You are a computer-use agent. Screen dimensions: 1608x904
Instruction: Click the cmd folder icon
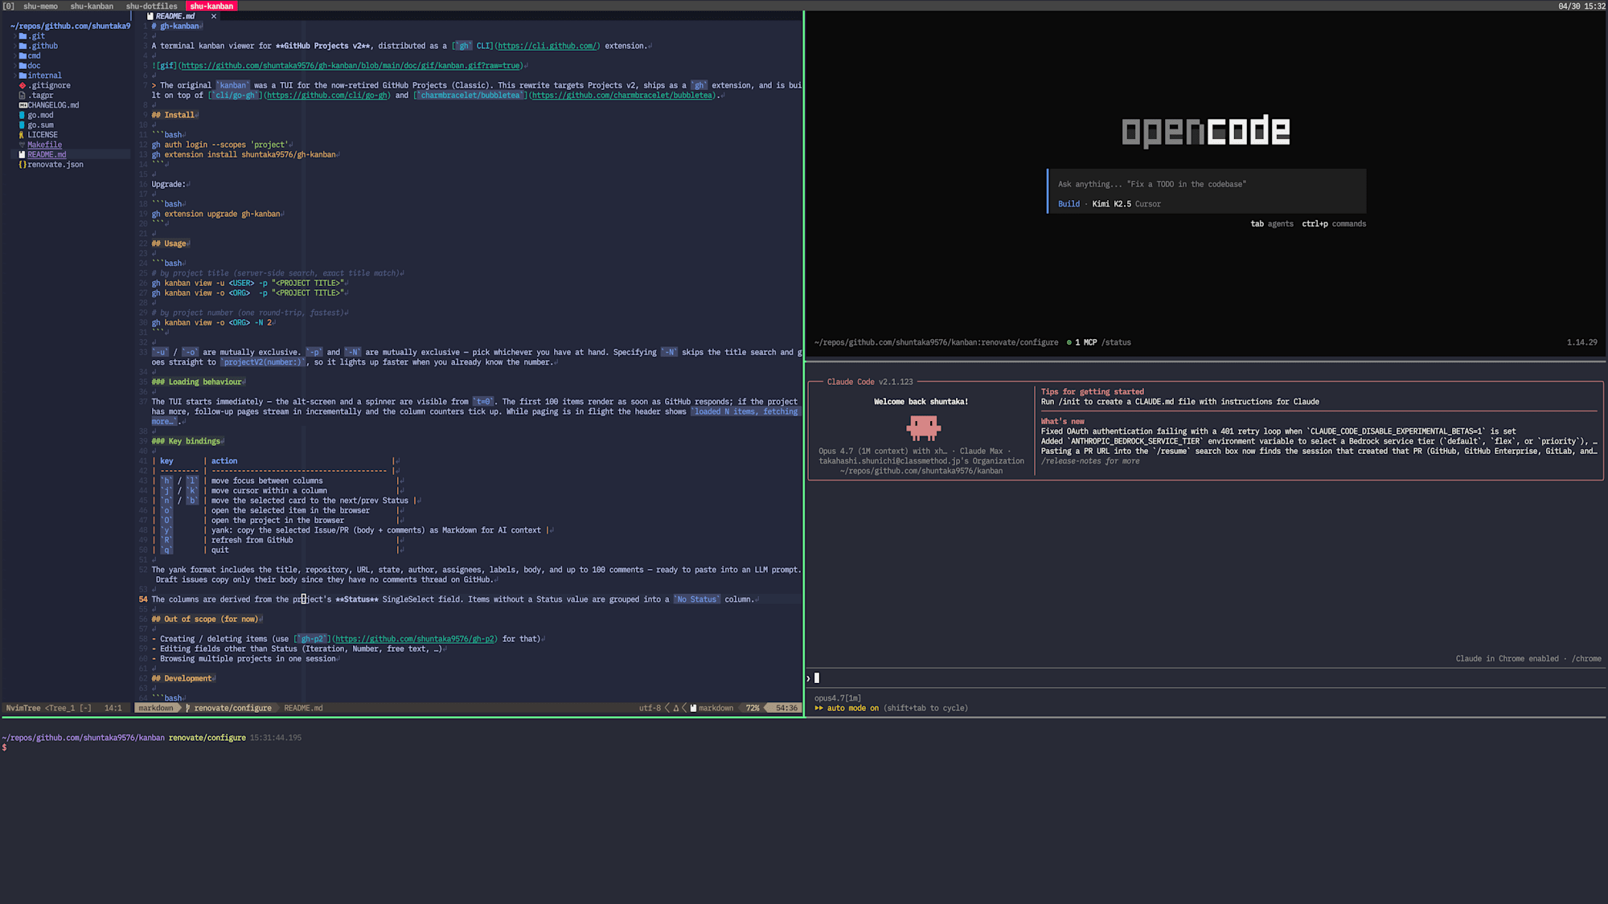coord(23,55)
